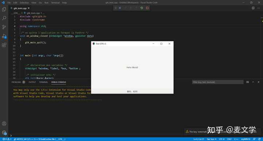Stop the debugger with the red square
Viewport: 263px width, 141px height.
[x=147, y=8]
